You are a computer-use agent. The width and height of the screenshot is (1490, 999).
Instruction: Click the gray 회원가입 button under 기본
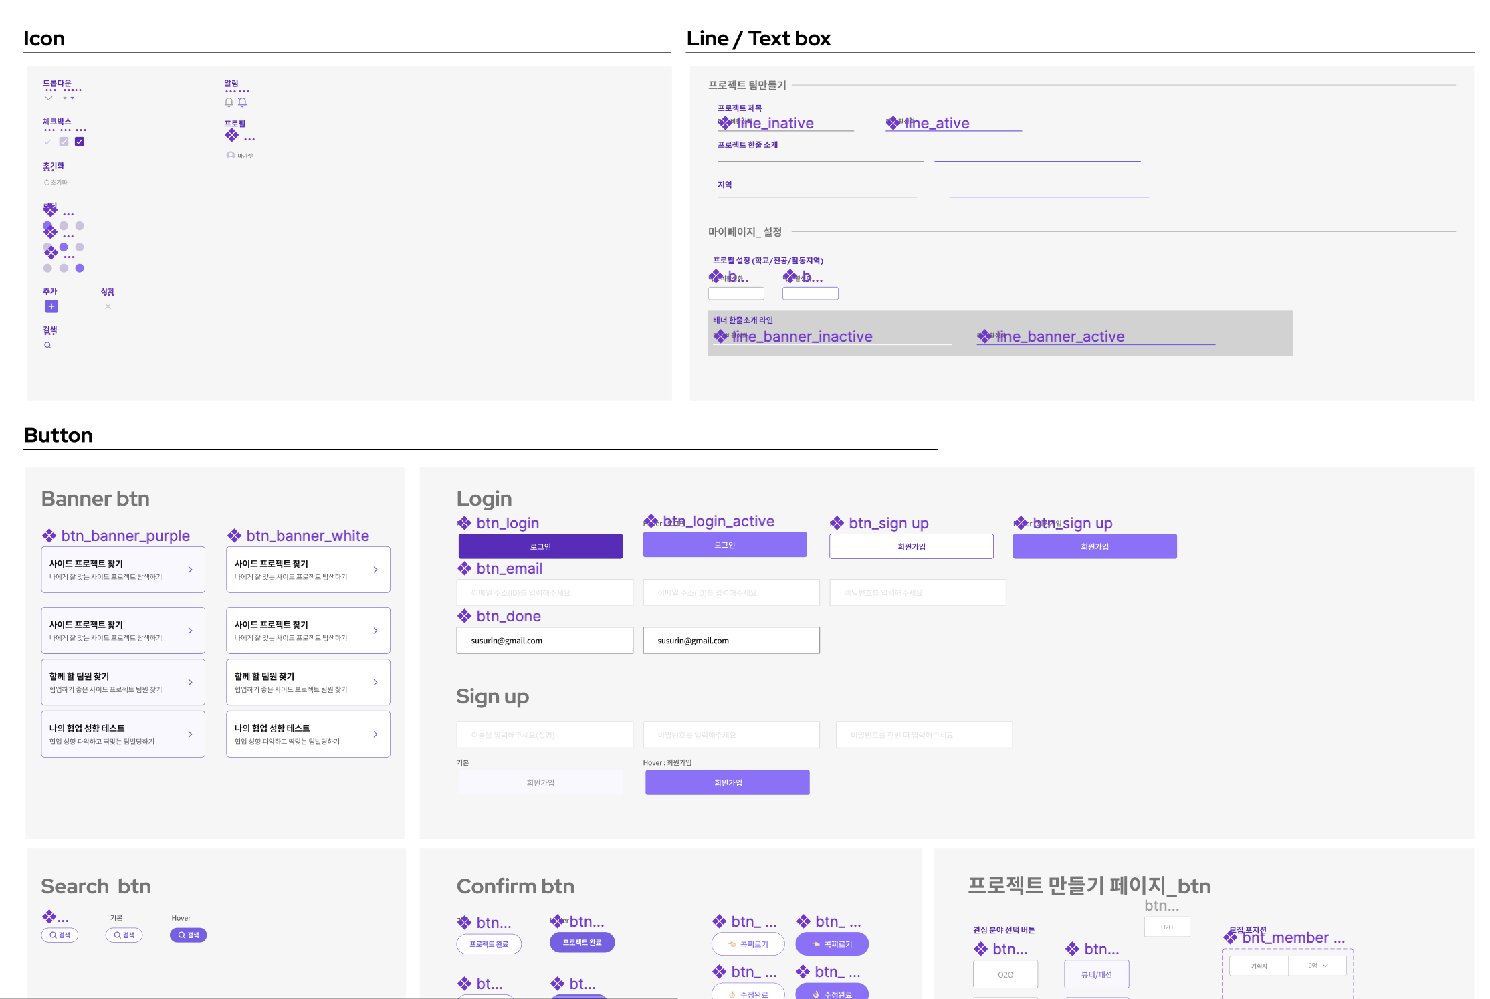(x=540, y=782)
